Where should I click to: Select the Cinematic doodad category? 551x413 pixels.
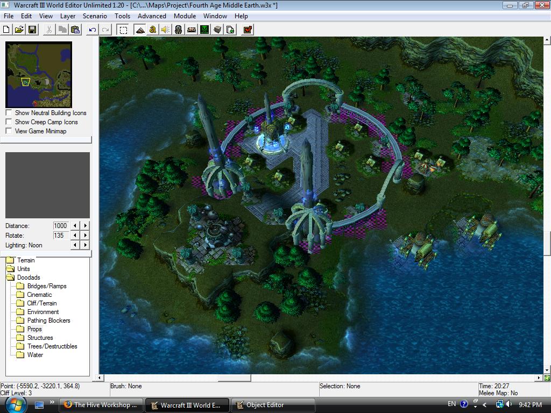[x=39, y=295]
